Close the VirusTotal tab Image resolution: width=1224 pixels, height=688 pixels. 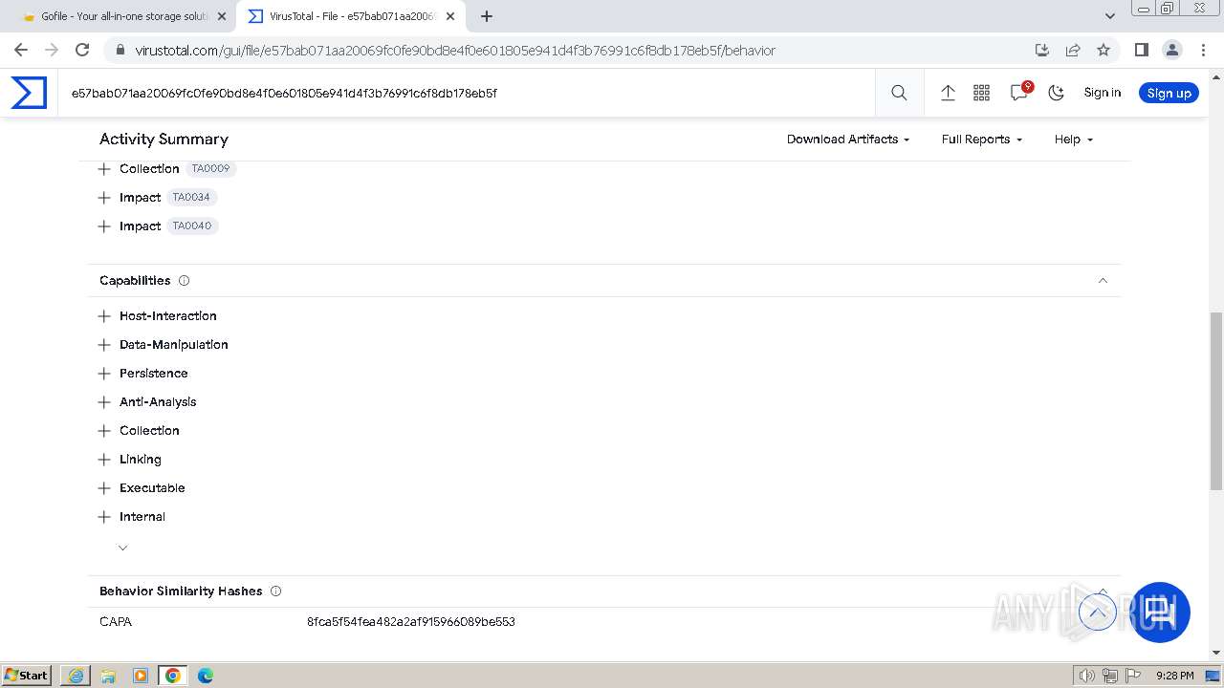coord(450,16)
